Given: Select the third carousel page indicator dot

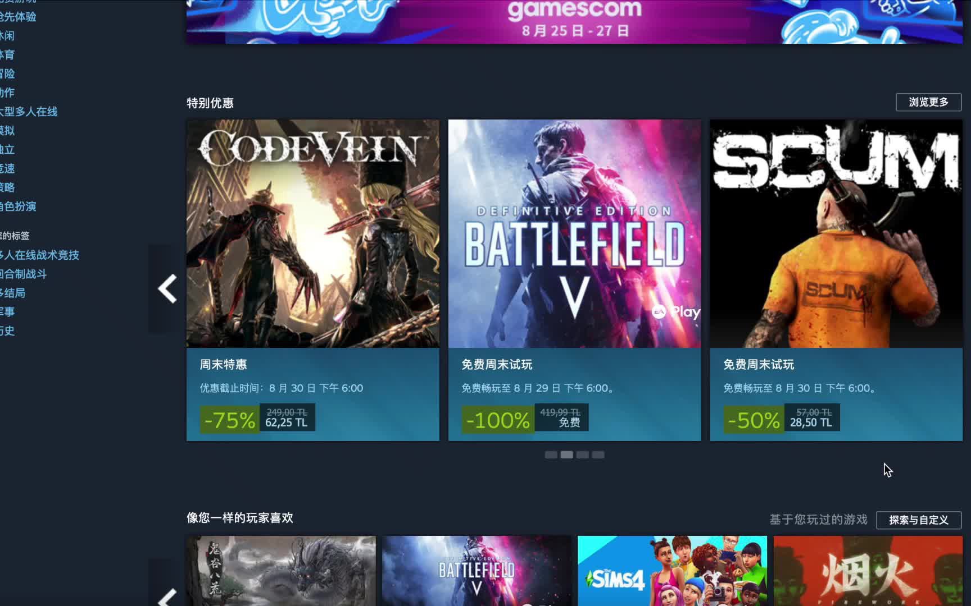Looking at the screenshot, I should click(583, 454).
